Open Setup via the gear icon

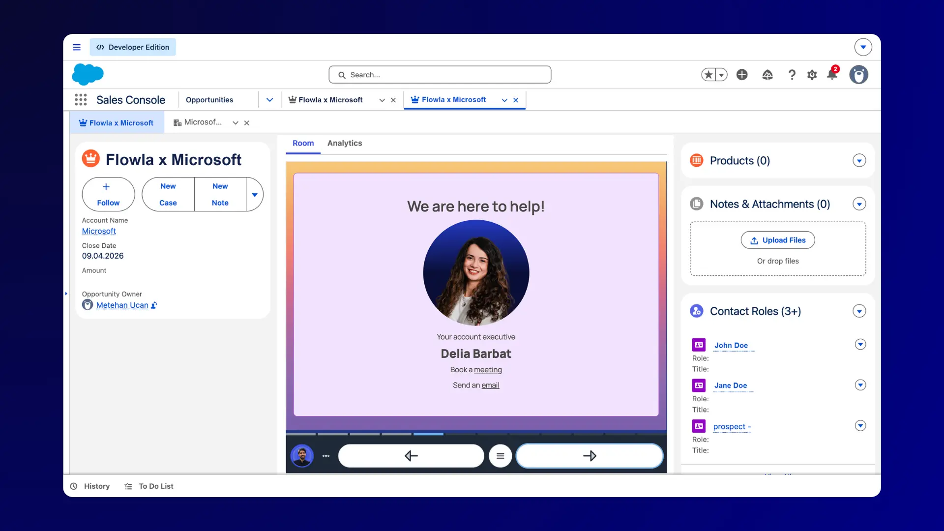812,74
